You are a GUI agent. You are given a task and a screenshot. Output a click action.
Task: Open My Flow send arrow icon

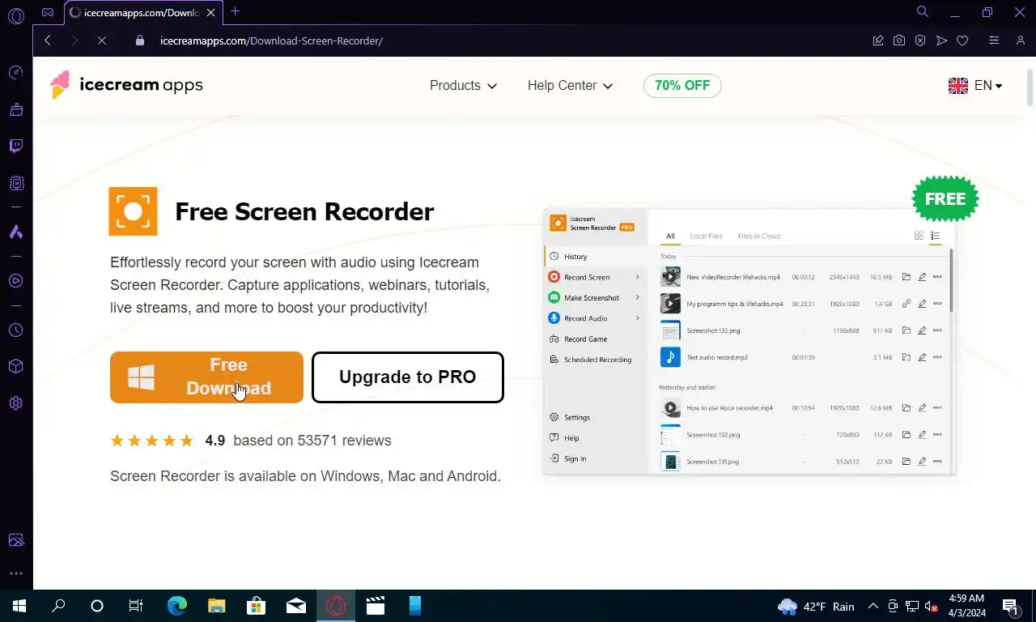click(941, 40)
